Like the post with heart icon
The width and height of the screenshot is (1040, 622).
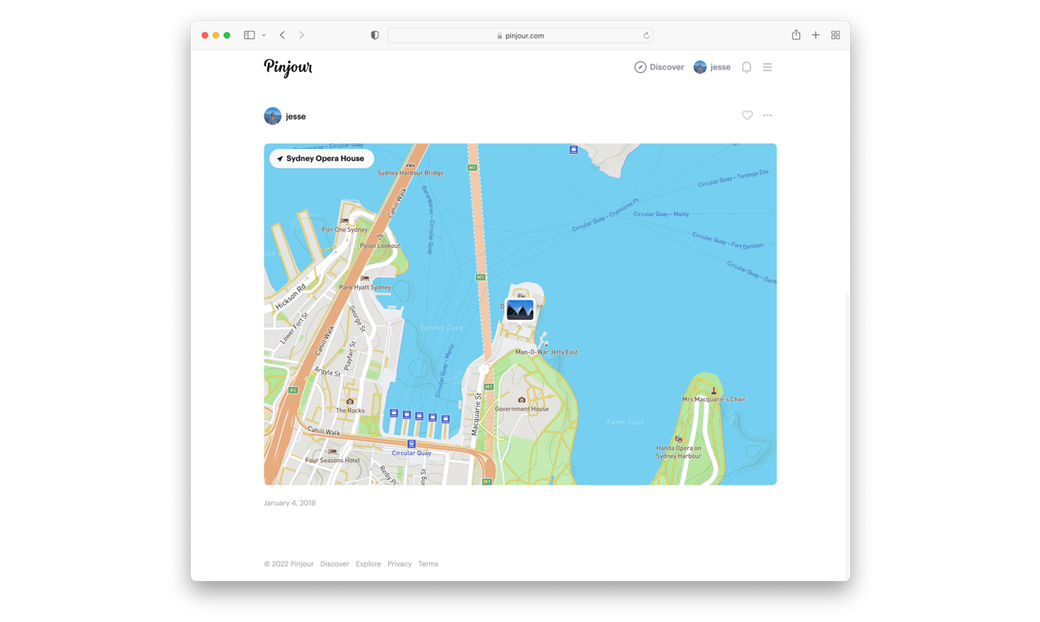pos(747,115)
